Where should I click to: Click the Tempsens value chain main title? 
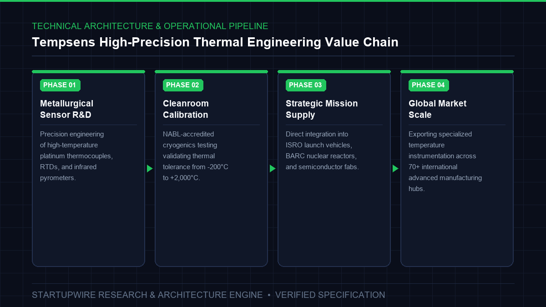click(x=215, y=42)
